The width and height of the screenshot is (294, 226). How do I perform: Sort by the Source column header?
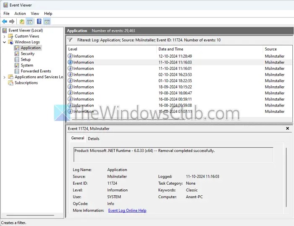click(x=278, y=49)
